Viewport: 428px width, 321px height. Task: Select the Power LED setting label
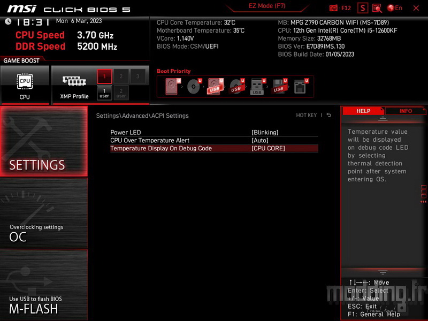point(126,132)
